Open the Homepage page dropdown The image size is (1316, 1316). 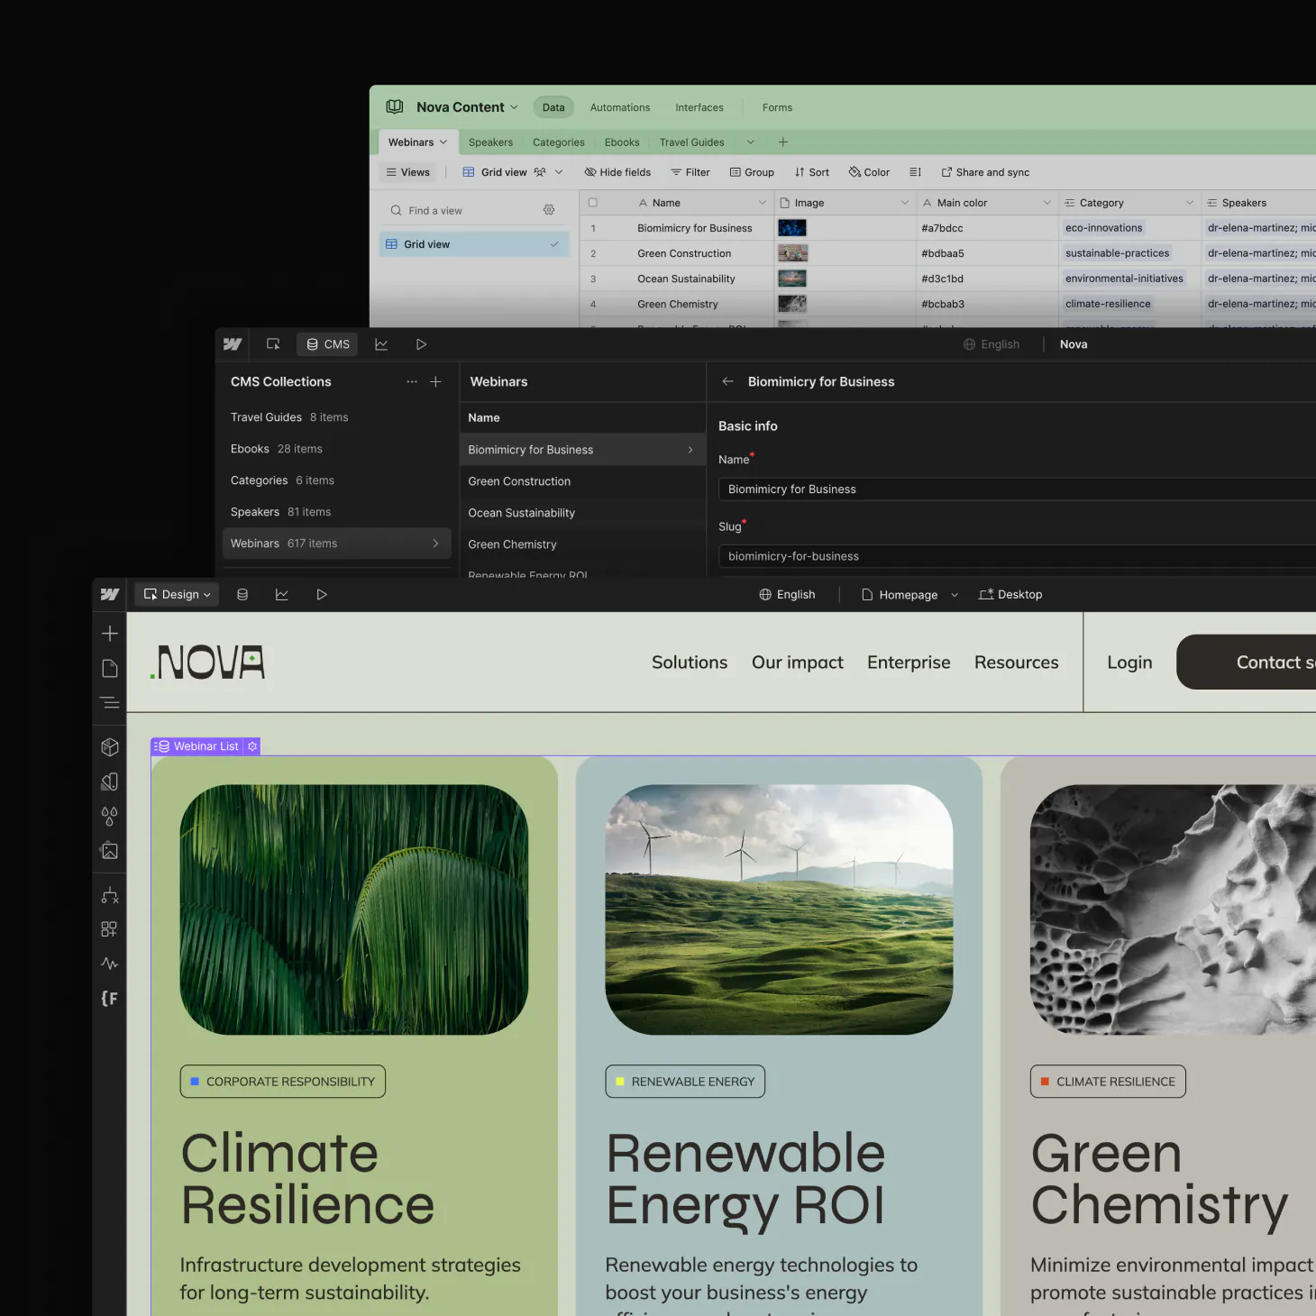click(x=909, y=595)
